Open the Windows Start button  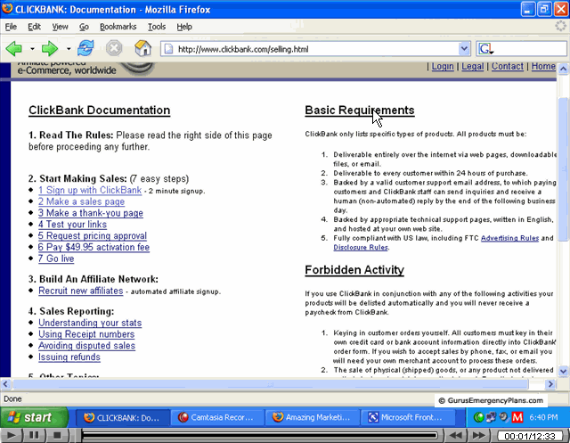[34, 417]
